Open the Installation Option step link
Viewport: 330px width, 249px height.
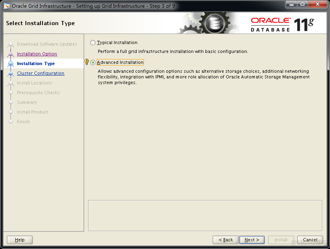(37, 54)
